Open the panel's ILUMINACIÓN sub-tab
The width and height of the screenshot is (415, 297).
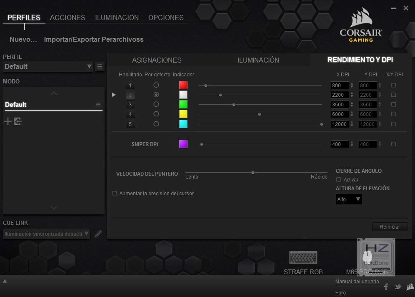click(x=258, y=60)
